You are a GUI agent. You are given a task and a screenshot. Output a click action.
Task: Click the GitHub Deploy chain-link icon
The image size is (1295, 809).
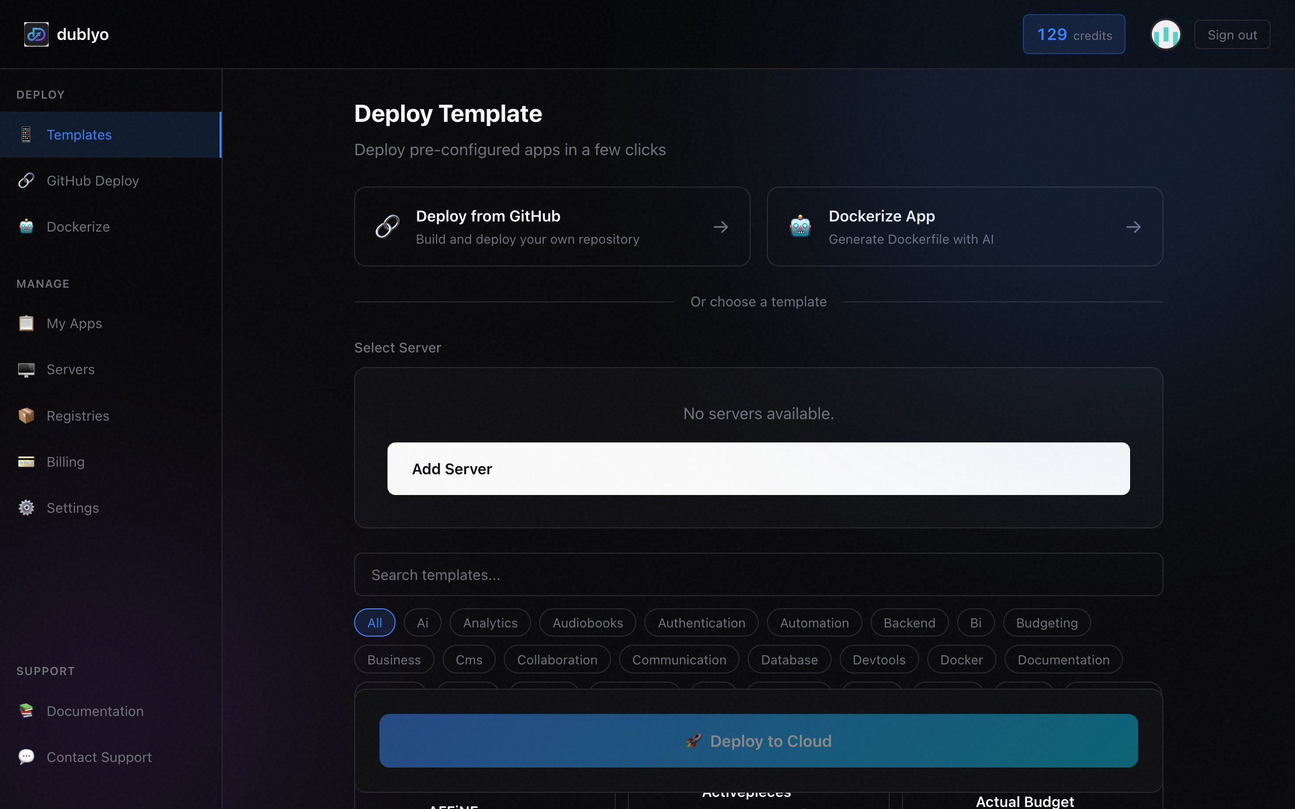click(x=26, y=181)
